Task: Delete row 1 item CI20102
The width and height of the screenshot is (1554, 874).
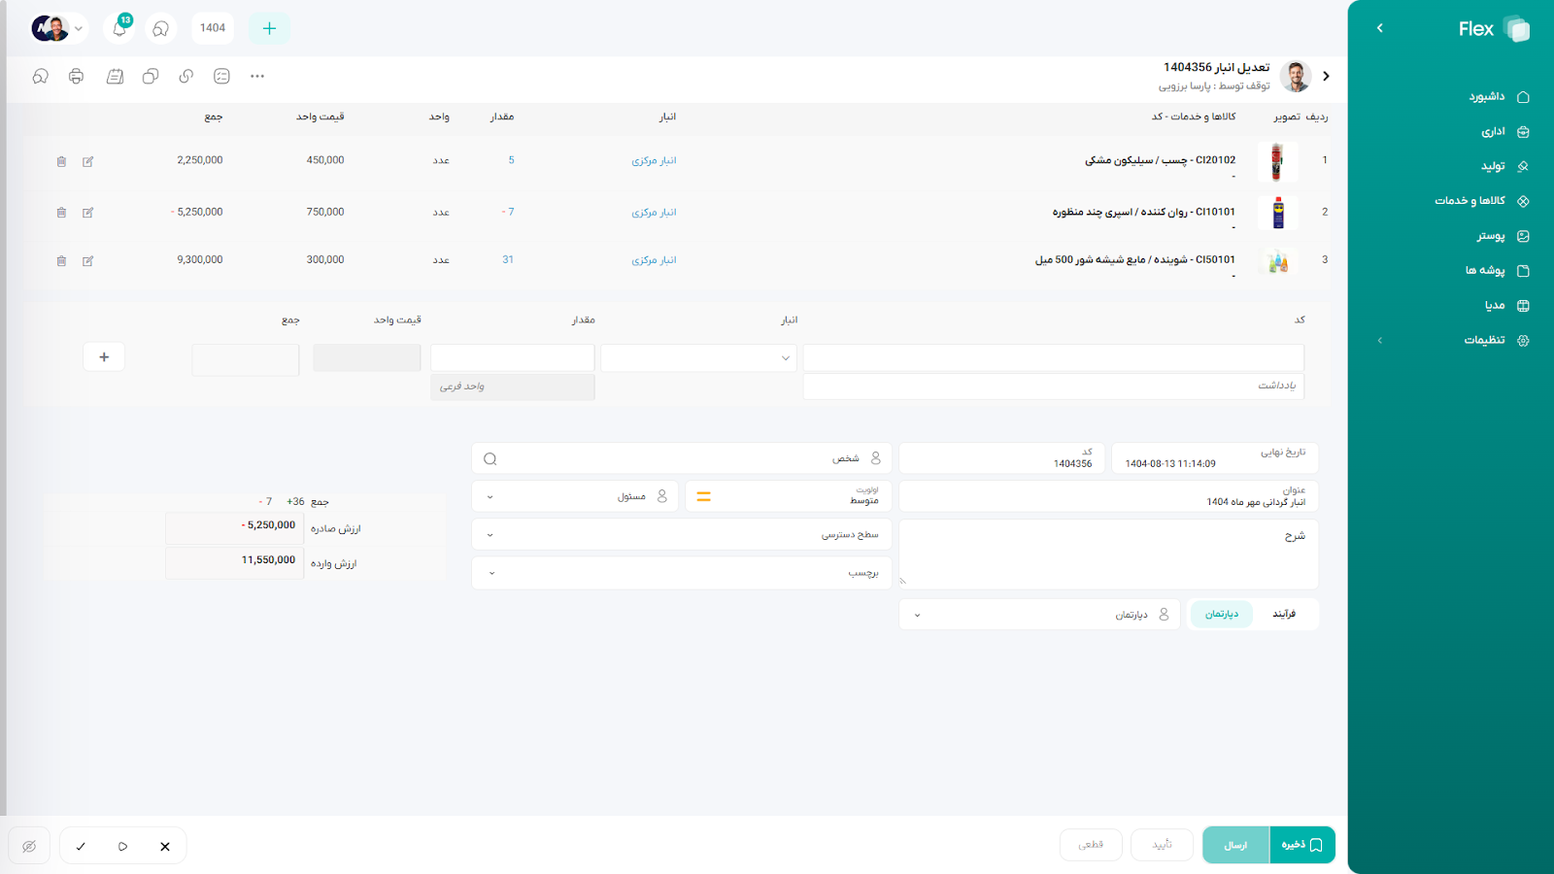Action: click(x=61, y=161)
